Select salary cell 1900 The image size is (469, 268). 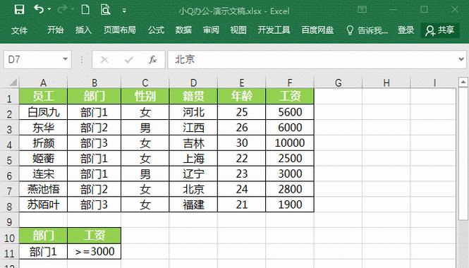290,205
